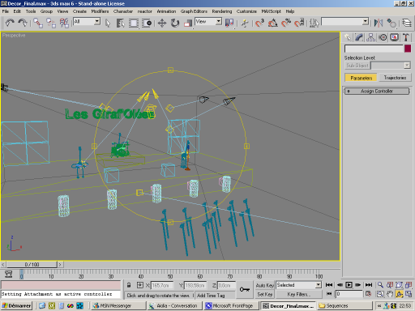Click the Align tool icon
The height and width of the screenshot is (311, 415).
[391, 23]
